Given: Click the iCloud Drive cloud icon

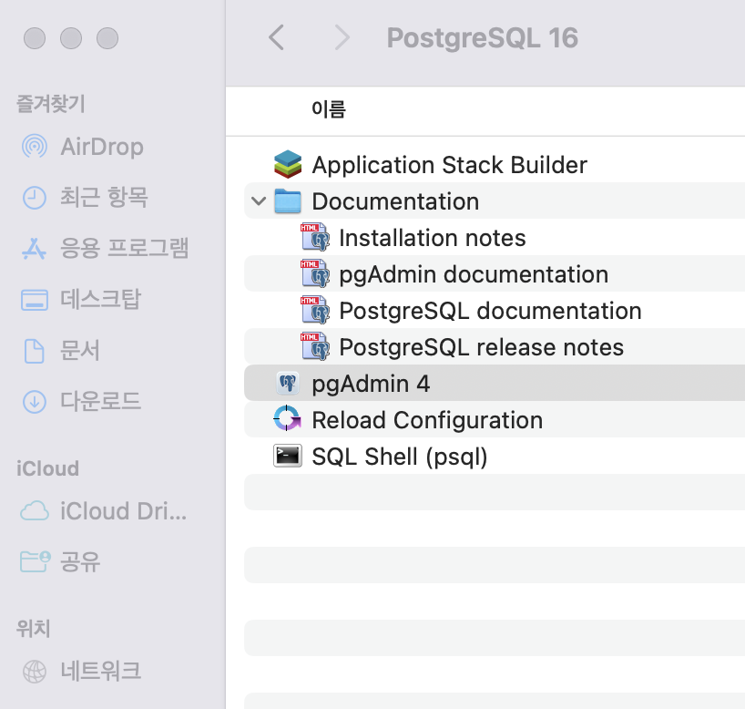Looking at the screenshot, I should tap(35, 511).
